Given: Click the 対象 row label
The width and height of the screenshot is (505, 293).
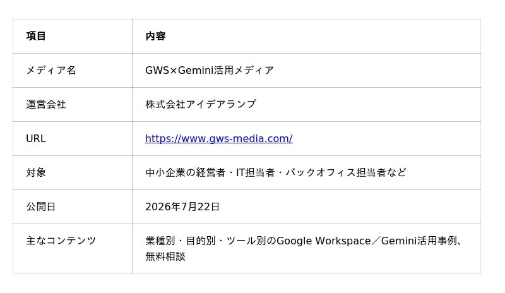Looking at the screenshot, I should (36, 172).
